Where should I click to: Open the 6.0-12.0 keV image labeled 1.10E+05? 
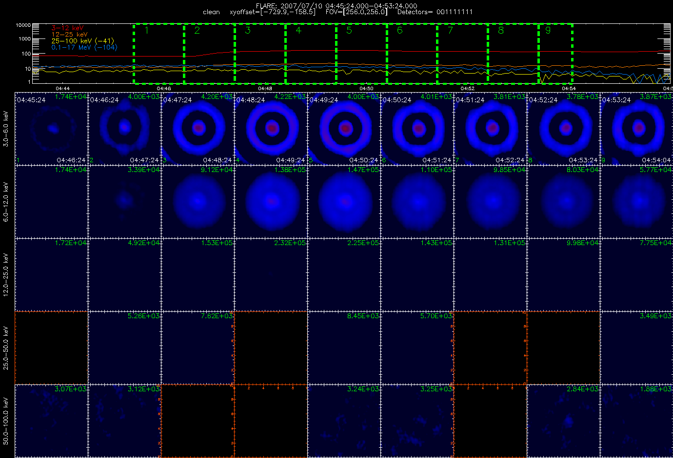417,202
